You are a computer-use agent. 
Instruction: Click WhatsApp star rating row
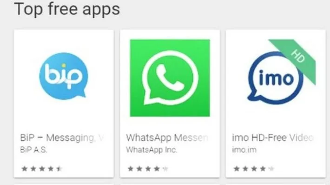[x=148, y=168]
